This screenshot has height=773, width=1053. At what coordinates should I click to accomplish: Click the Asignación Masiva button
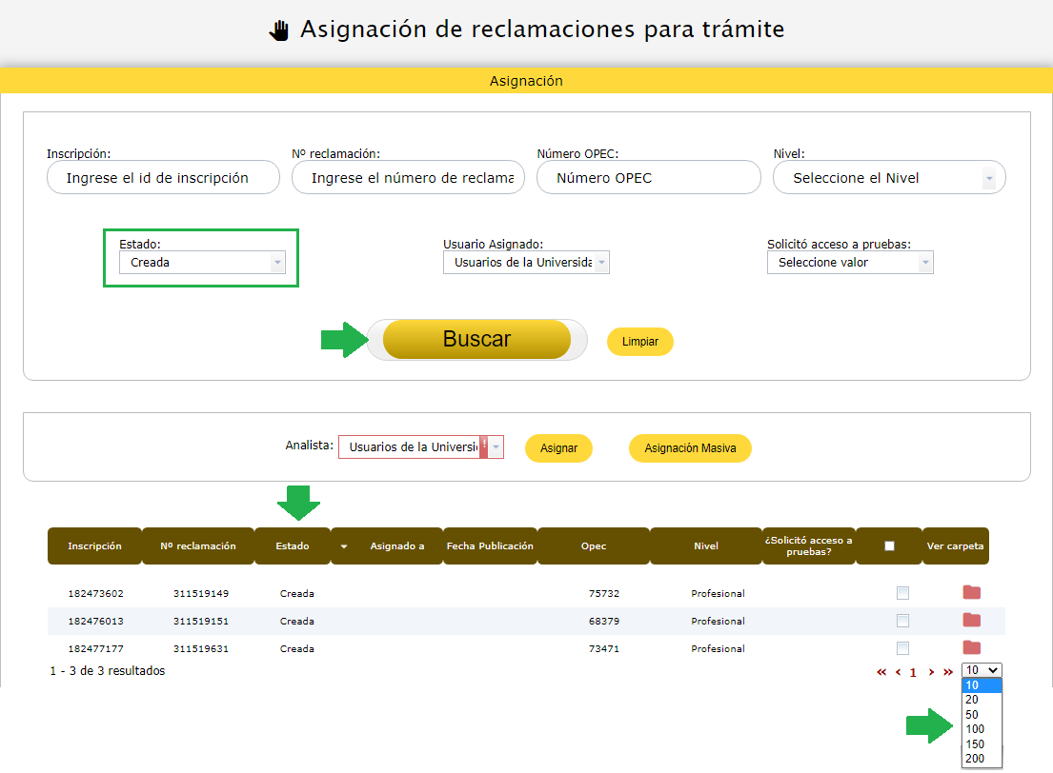click(x=690, y=448)
